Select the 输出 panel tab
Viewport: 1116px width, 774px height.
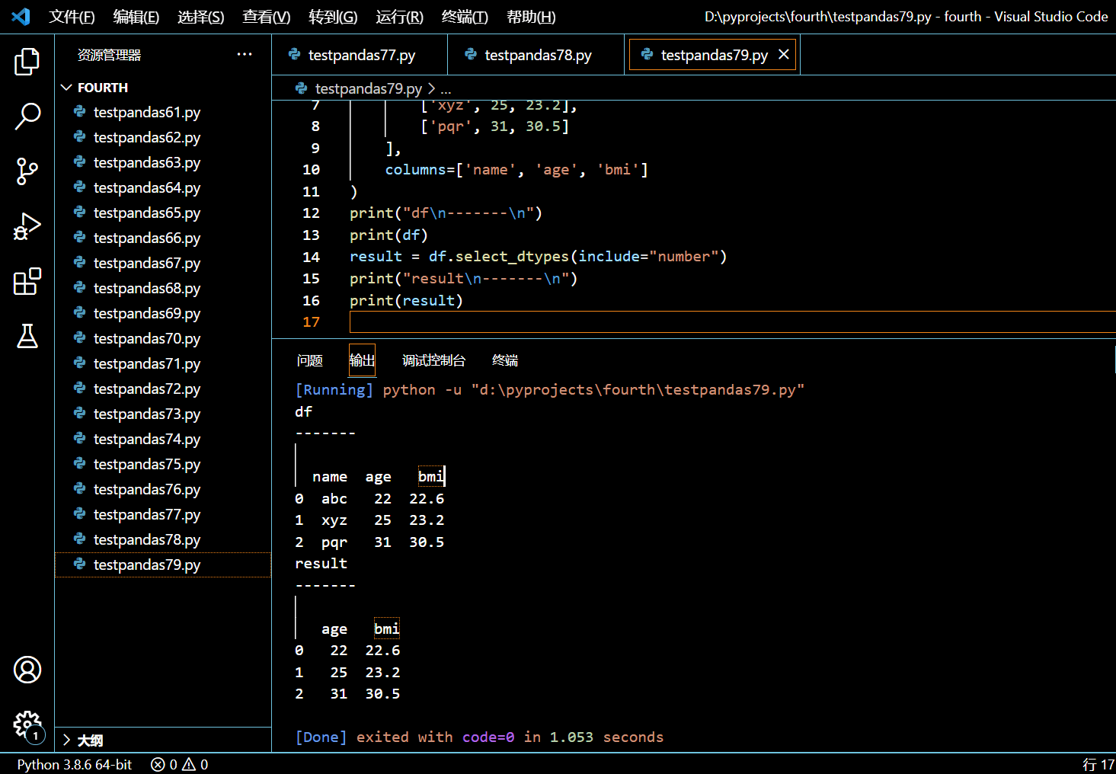pyautogui.click(x=362, y=360)
